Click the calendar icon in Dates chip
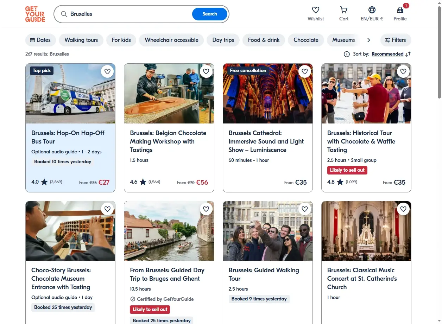Viewport: 442px width, 324px height. (32, 40)
